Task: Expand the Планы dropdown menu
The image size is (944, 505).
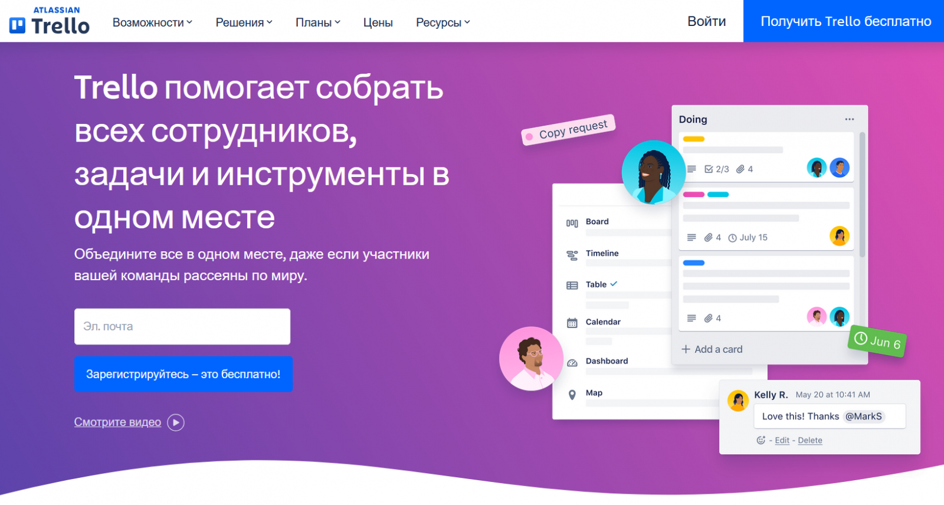Action: pyautogui.click(x=318, y=22)
